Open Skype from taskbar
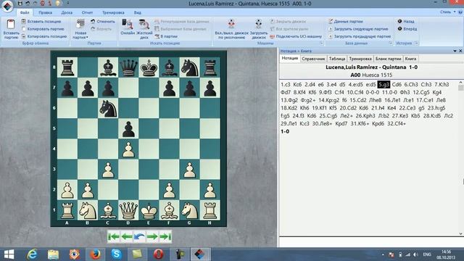464x261 pixels. pos(116,254)
